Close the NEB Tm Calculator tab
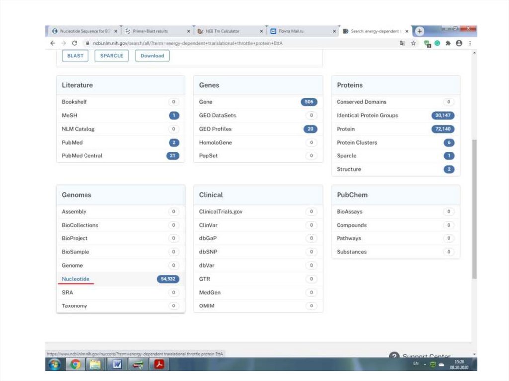The height and width of the screenshot is (381, 509). coord(261,31)
